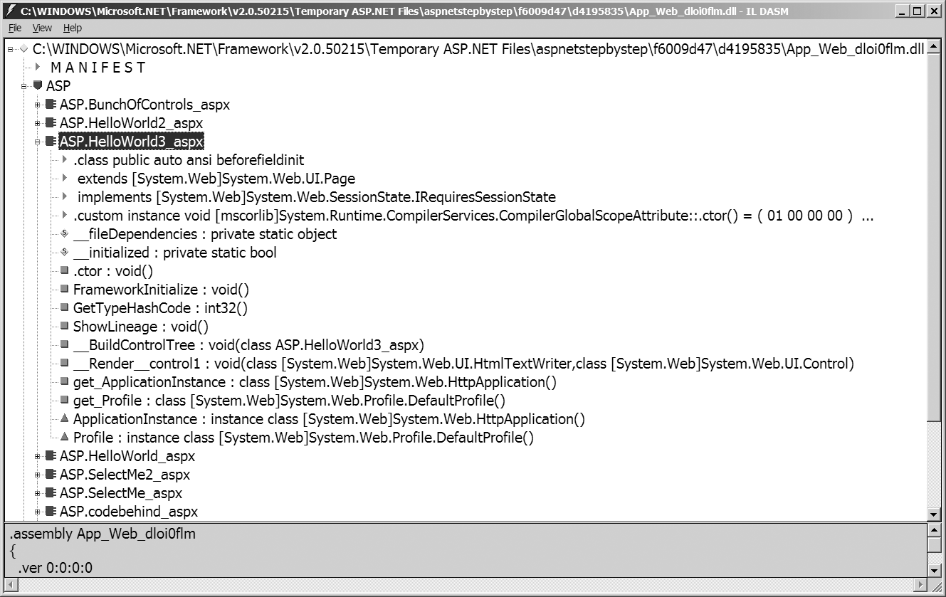
Task: Click the property triangle icon for ApplicationInstance
Action: pos(65,419)
